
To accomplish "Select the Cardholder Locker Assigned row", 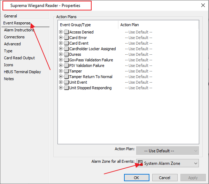I will coord(92,49).
